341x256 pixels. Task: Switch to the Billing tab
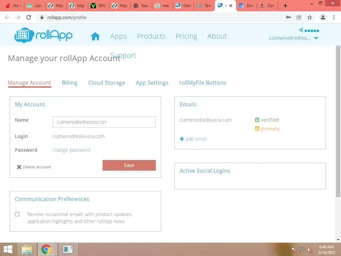point(70,83)
